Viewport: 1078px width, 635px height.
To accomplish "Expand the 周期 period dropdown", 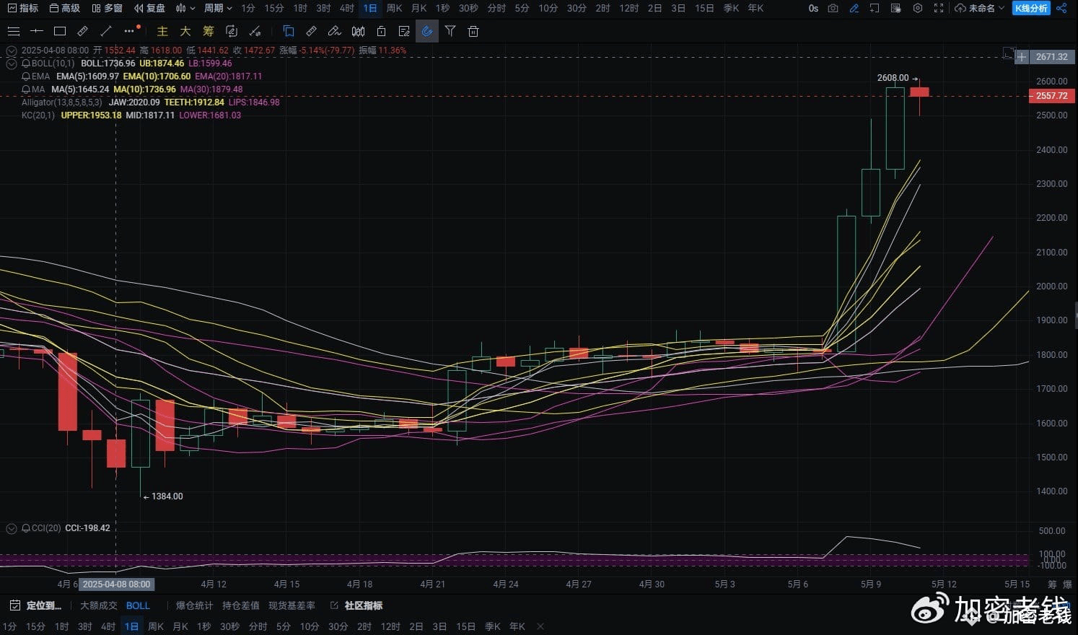I will point(216,8).
